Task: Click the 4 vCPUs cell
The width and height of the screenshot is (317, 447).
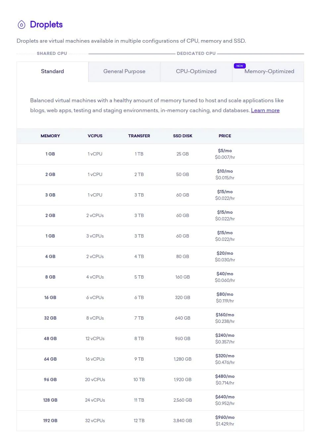Action: click(95, 277)
